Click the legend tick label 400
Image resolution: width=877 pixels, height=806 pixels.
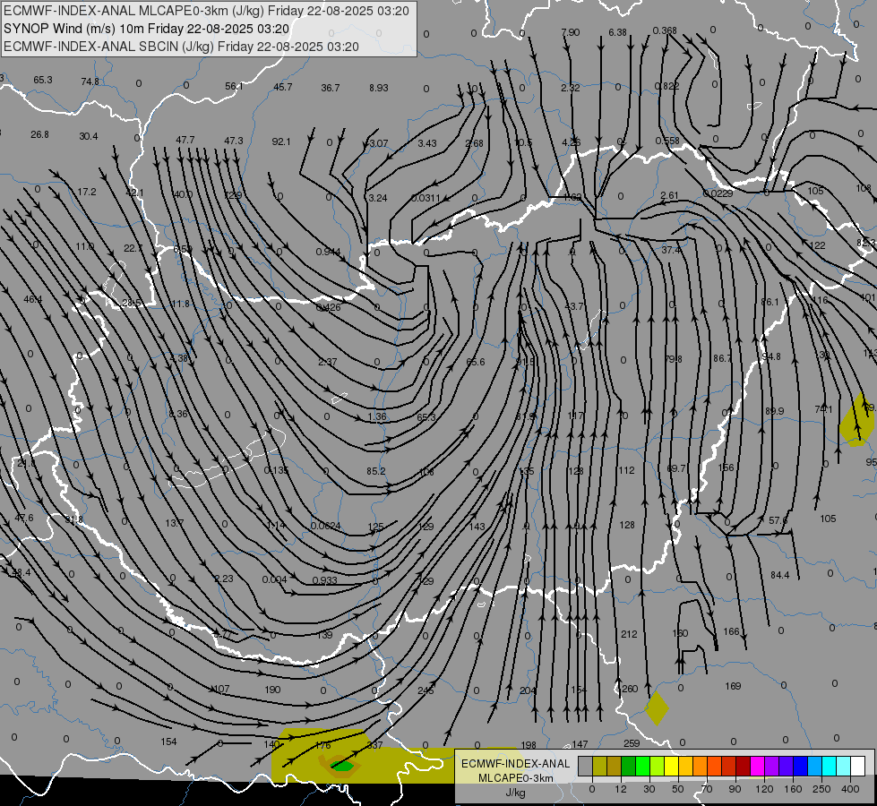pyautogui.click(x=850, y=789)
